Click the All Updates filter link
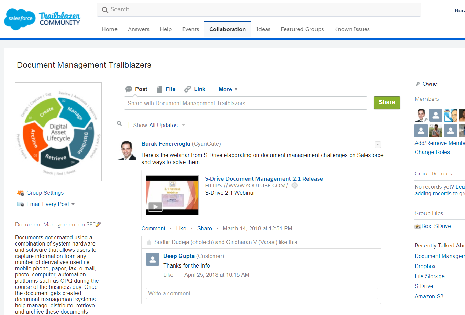The width and height of the screenshot is (465, 315). click(163, 126)
